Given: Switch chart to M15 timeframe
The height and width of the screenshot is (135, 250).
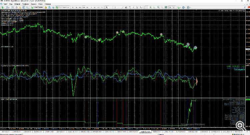Looking at the screenshot, I should pos(80,7).
